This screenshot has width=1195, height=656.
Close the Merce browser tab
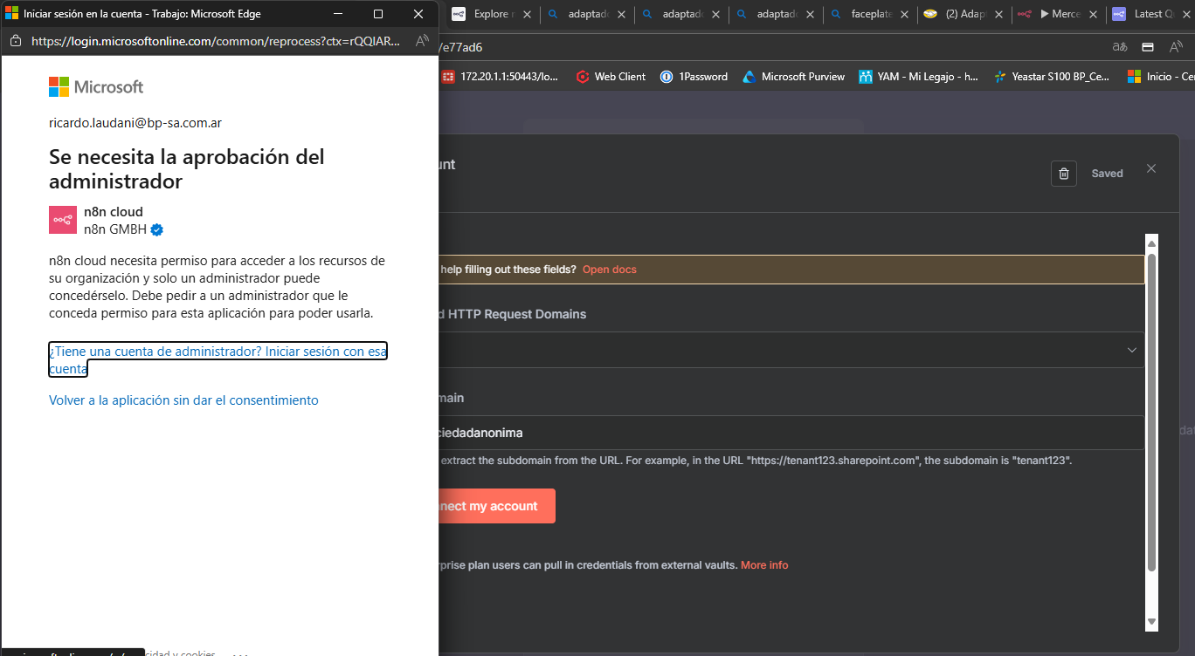(1093, 15)
